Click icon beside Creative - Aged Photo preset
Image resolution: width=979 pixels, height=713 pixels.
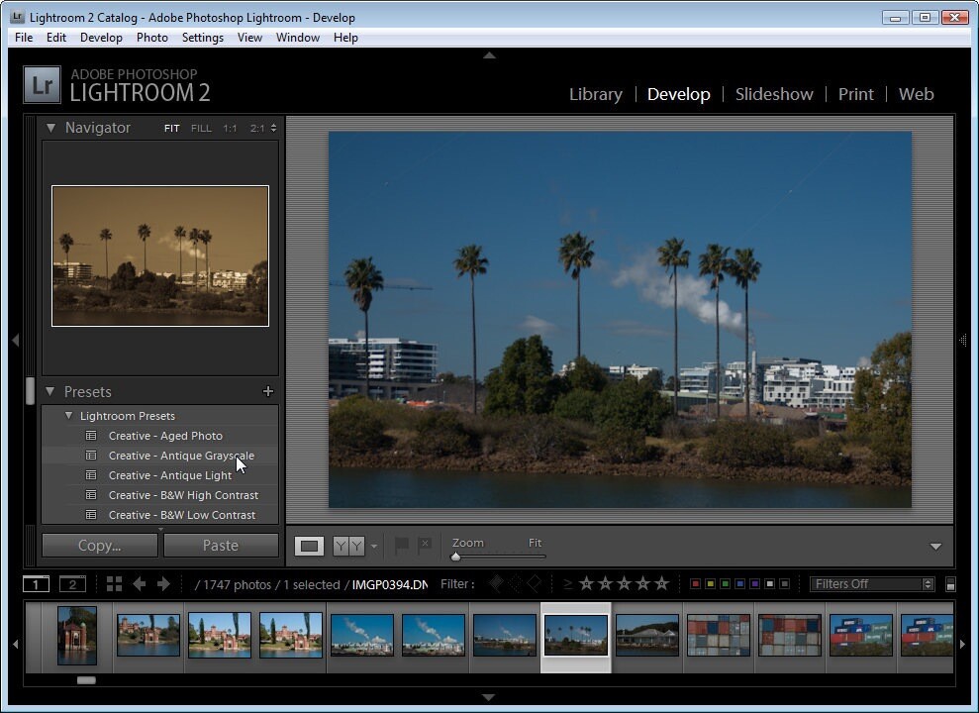tap(91, 435)
